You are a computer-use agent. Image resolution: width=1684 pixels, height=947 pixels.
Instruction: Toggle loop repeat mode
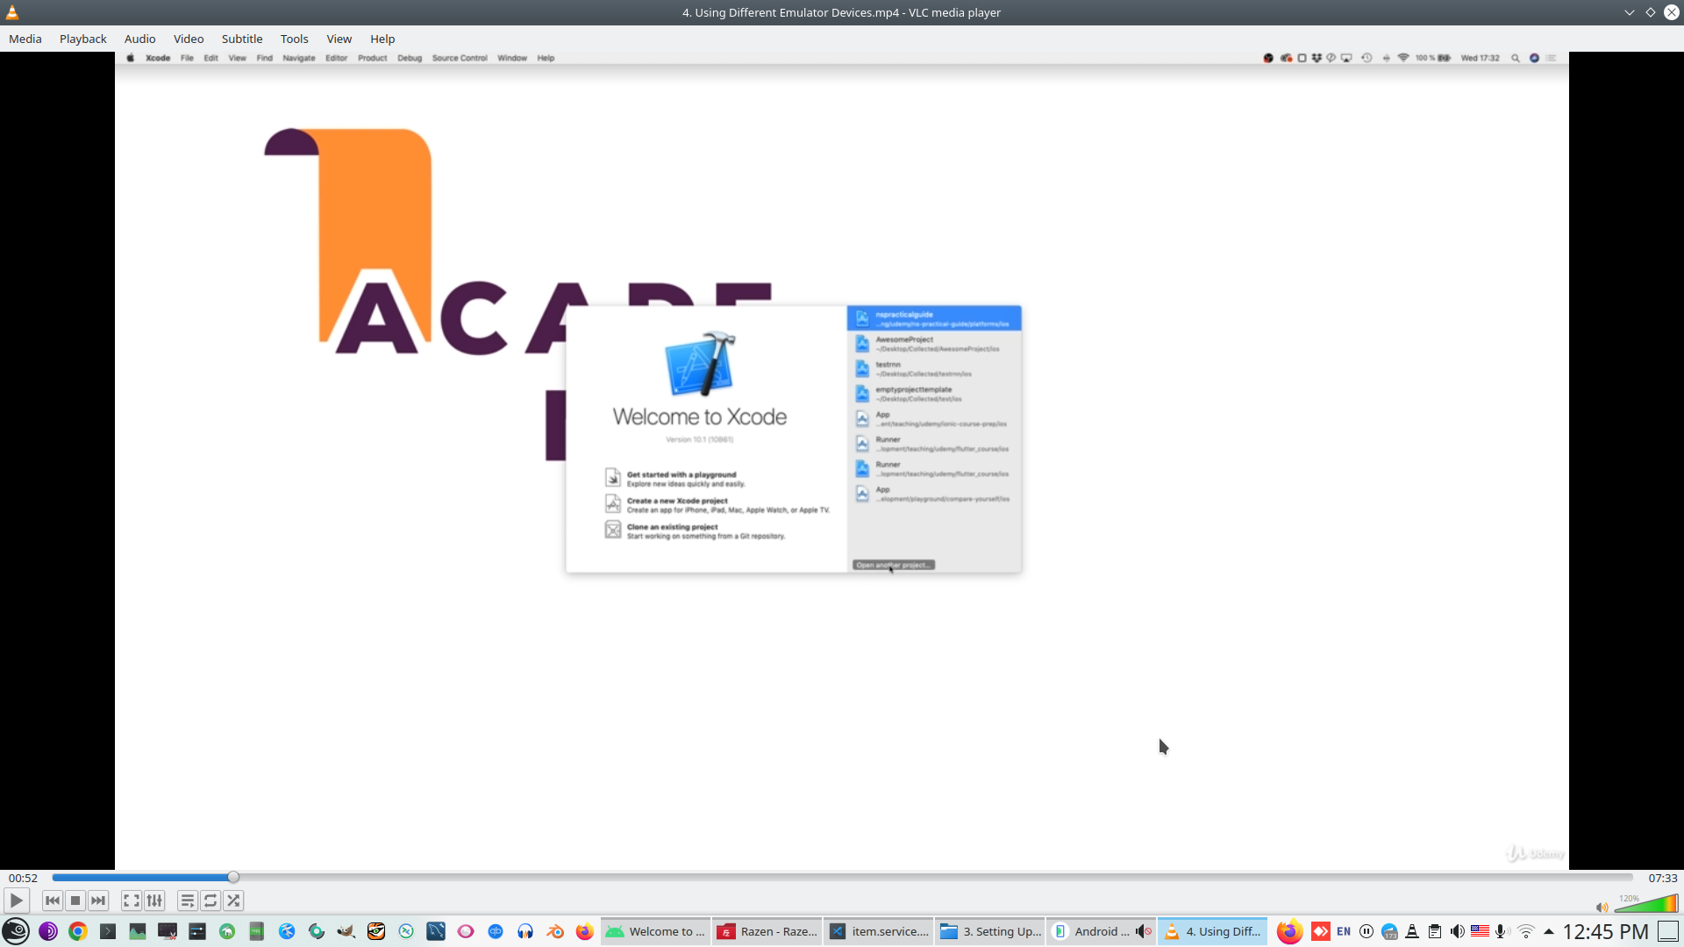click(210, 901)
